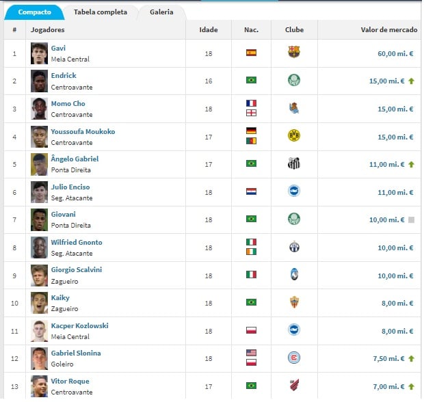The width and height of the screenshot is (424, 402).
Task: Click the Atalanta crest beside Giorgio Scalvini
Action: 294,274
